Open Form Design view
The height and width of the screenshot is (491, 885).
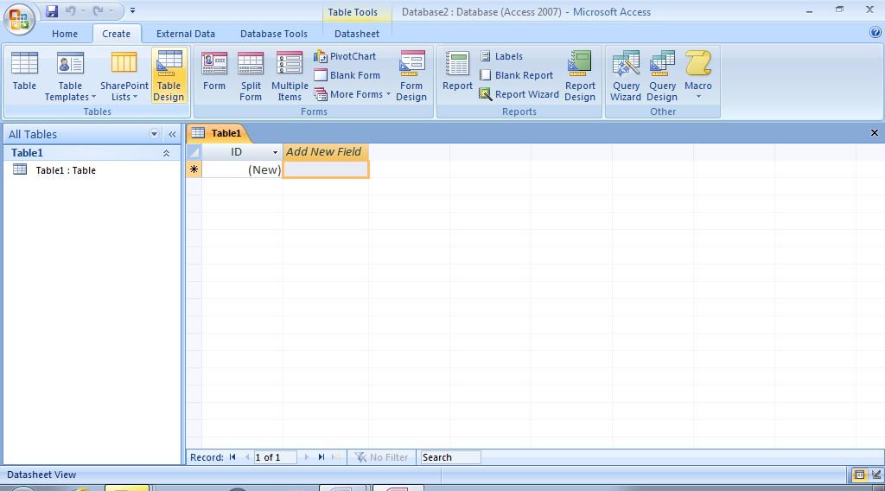[x=411, y=75]
